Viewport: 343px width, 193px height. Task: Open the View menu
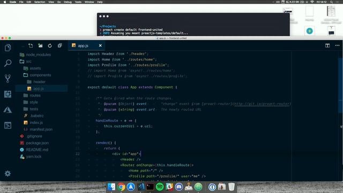(51, 2)
